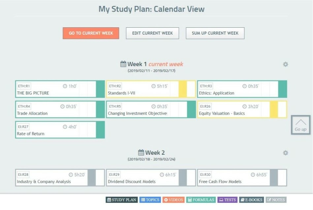Open the E-Books tab
Screen dimensions: 313x210
click(x=252, y=200)
